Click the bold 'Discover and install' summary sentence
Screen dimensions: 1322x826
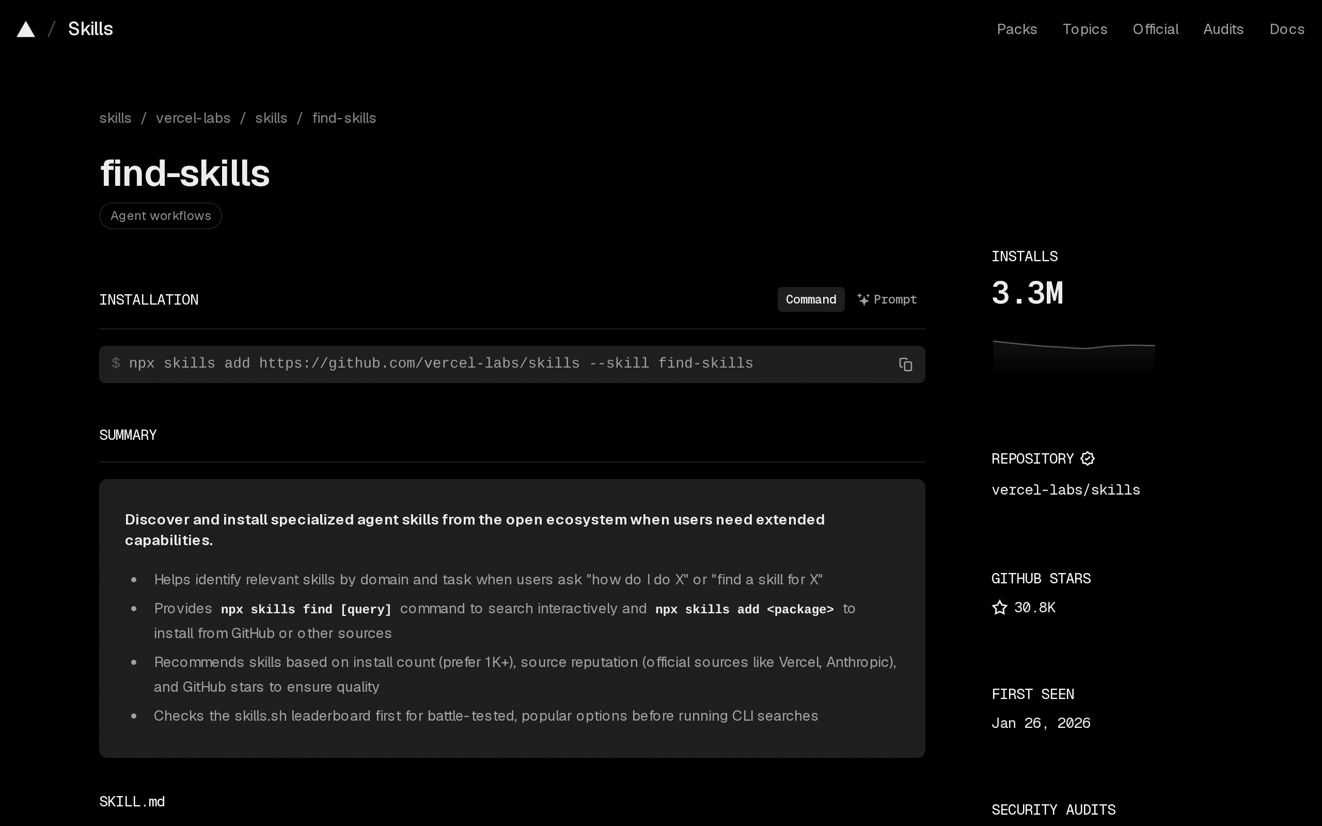tap(475, 530)
